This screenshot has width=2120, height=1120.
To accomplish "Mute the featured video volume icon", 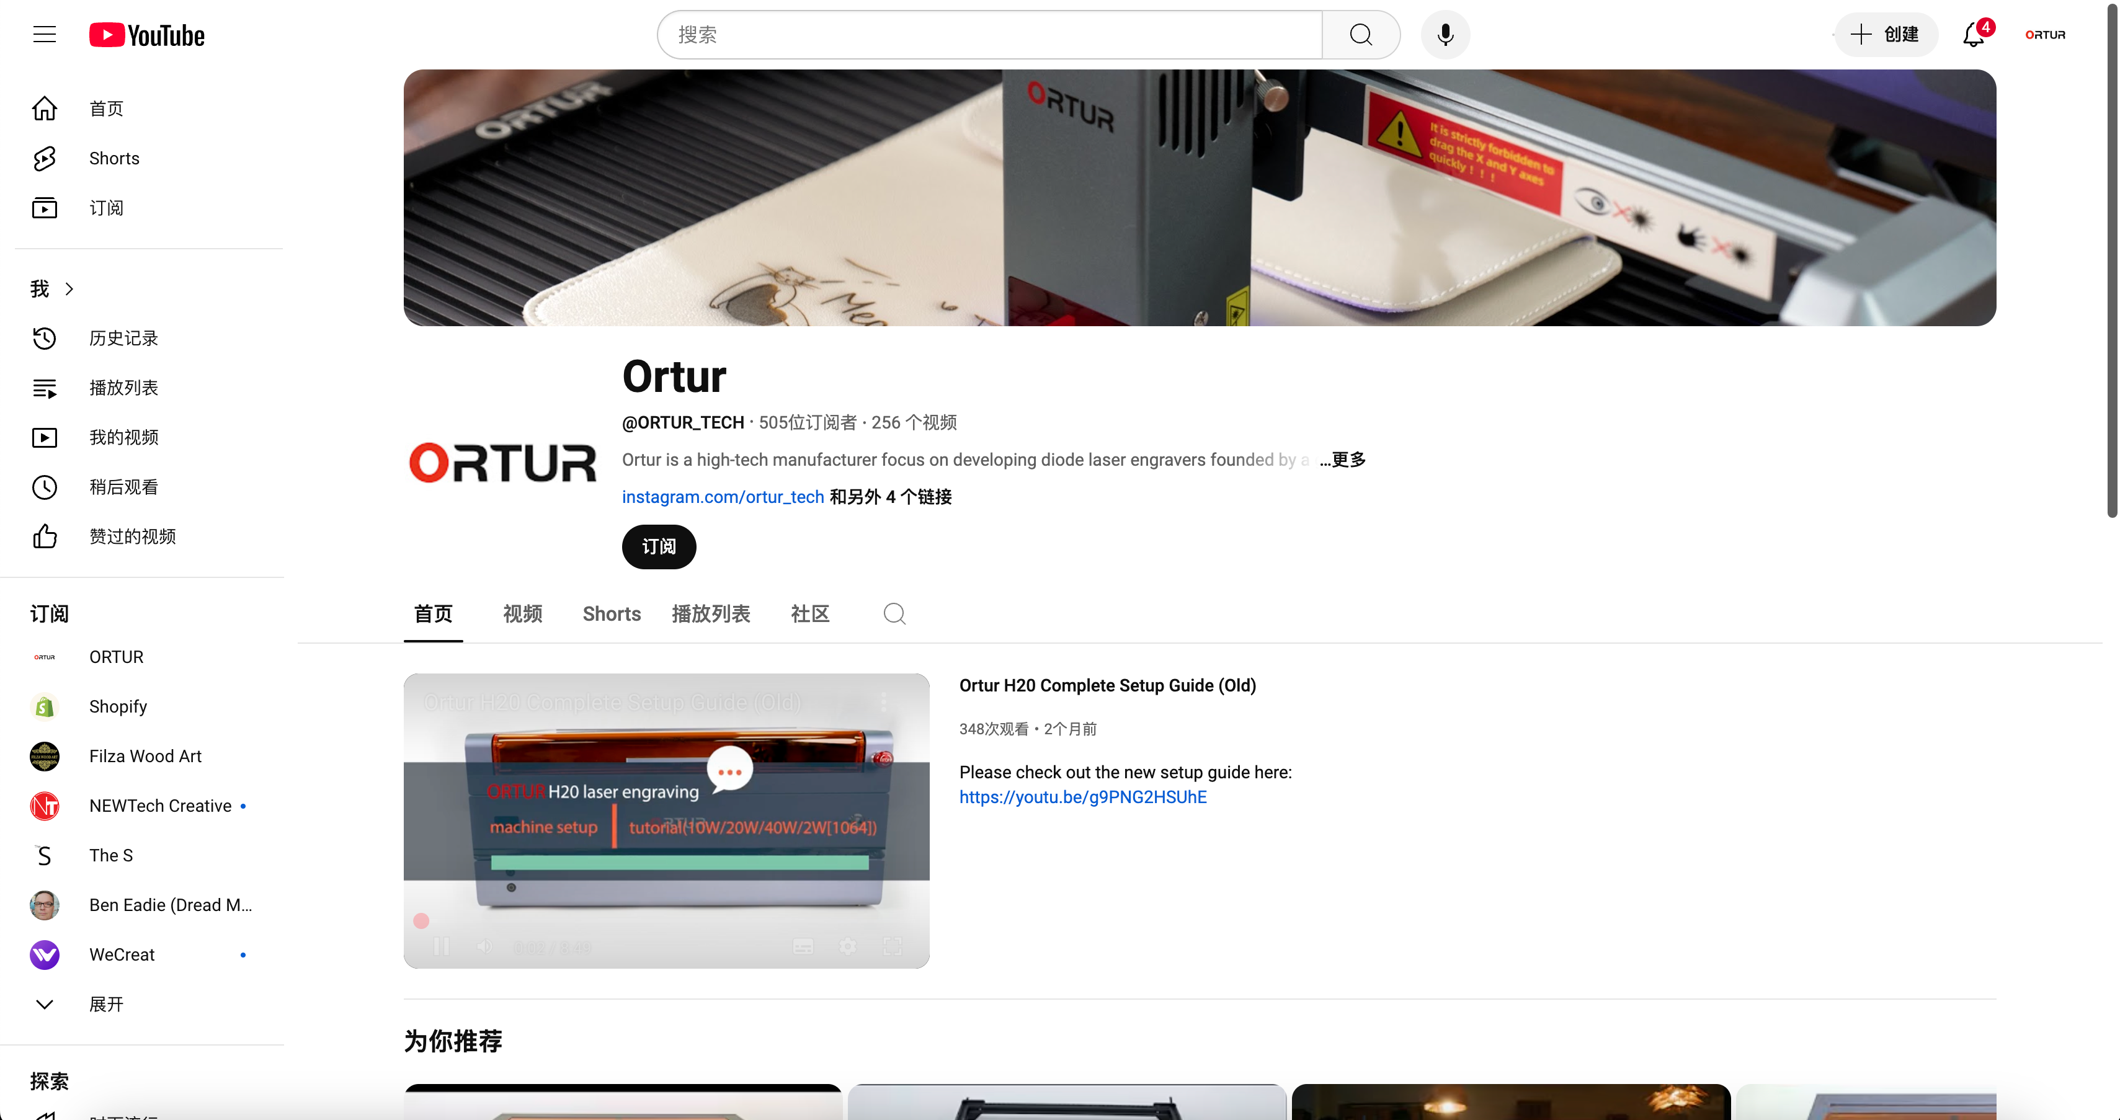I will click(486, 946).
